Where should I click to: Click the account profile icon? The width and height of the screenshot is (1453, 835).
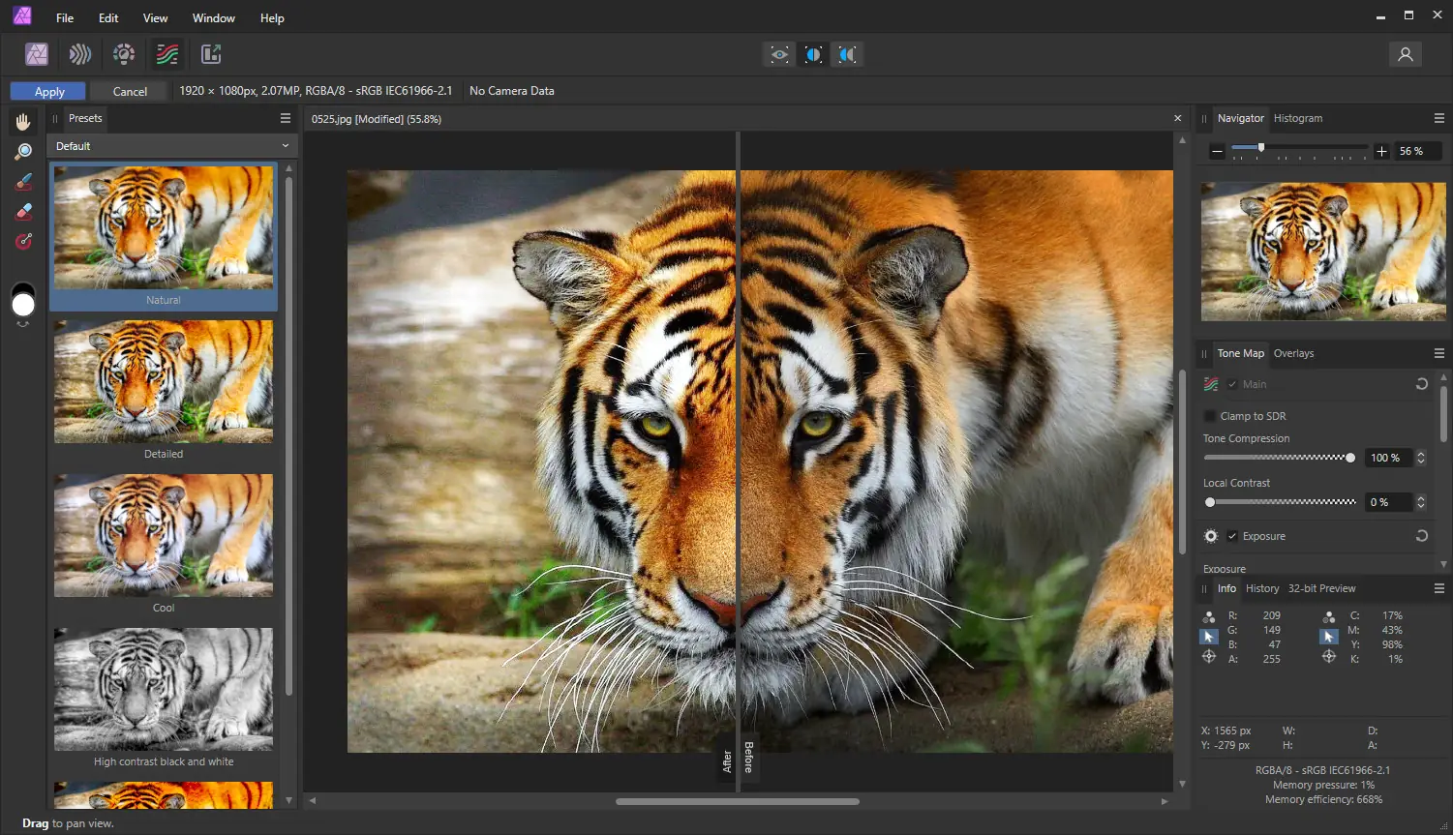(1405, 54)
